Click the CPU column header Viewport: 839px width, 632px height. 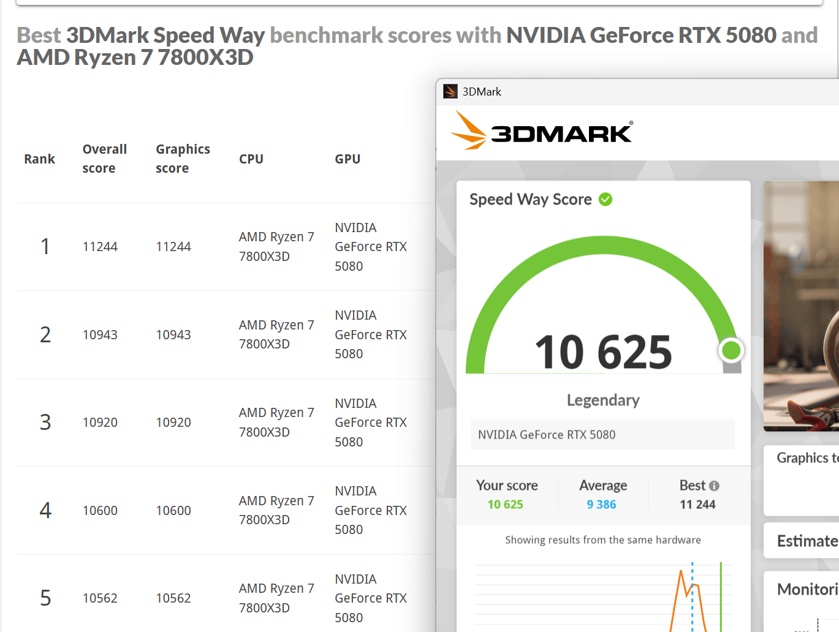click(x=251, y=159)
